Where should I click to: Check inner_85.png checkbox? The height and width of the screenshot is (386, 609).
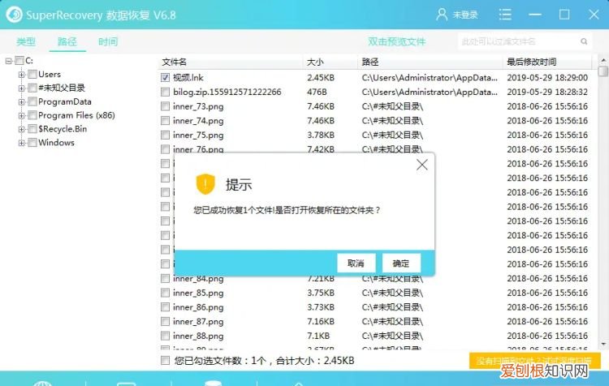[165, 293]
